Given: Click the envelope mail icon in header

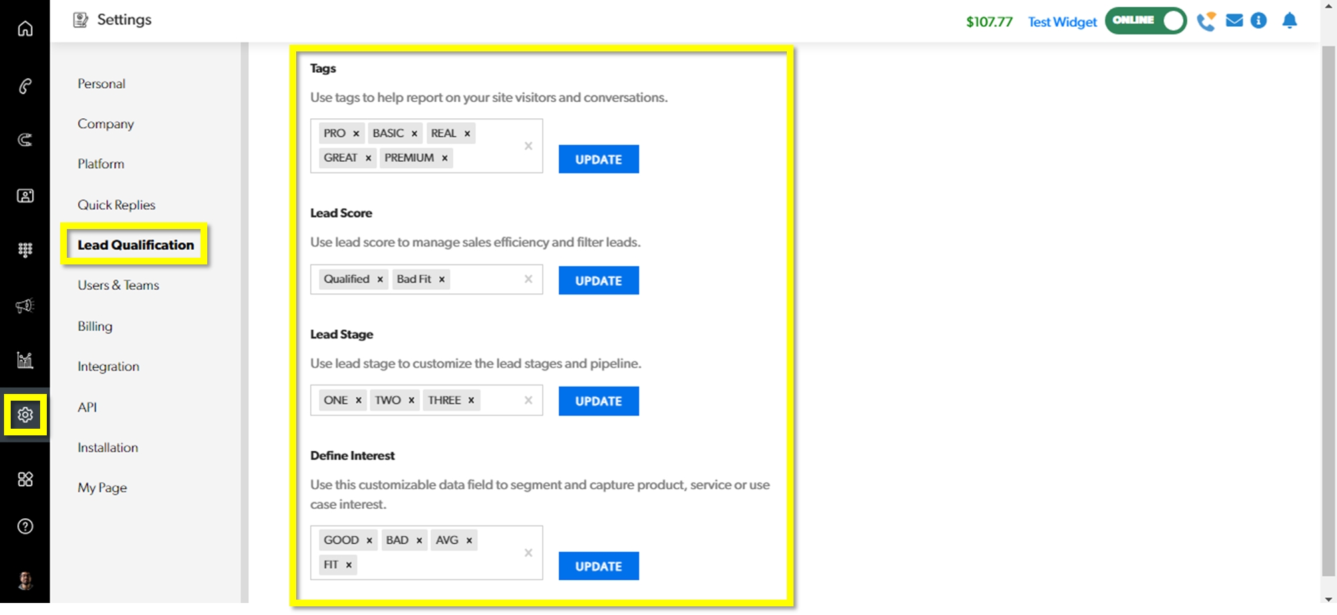Looking at the screenshot, I should click(x=1234, y=21).
